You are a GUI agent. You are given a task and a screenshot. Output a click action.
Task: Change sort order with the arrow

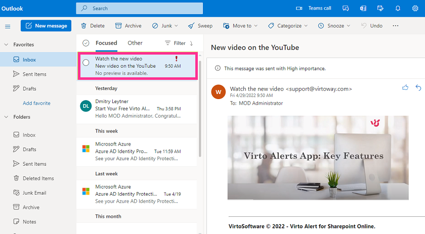point(191,43)
